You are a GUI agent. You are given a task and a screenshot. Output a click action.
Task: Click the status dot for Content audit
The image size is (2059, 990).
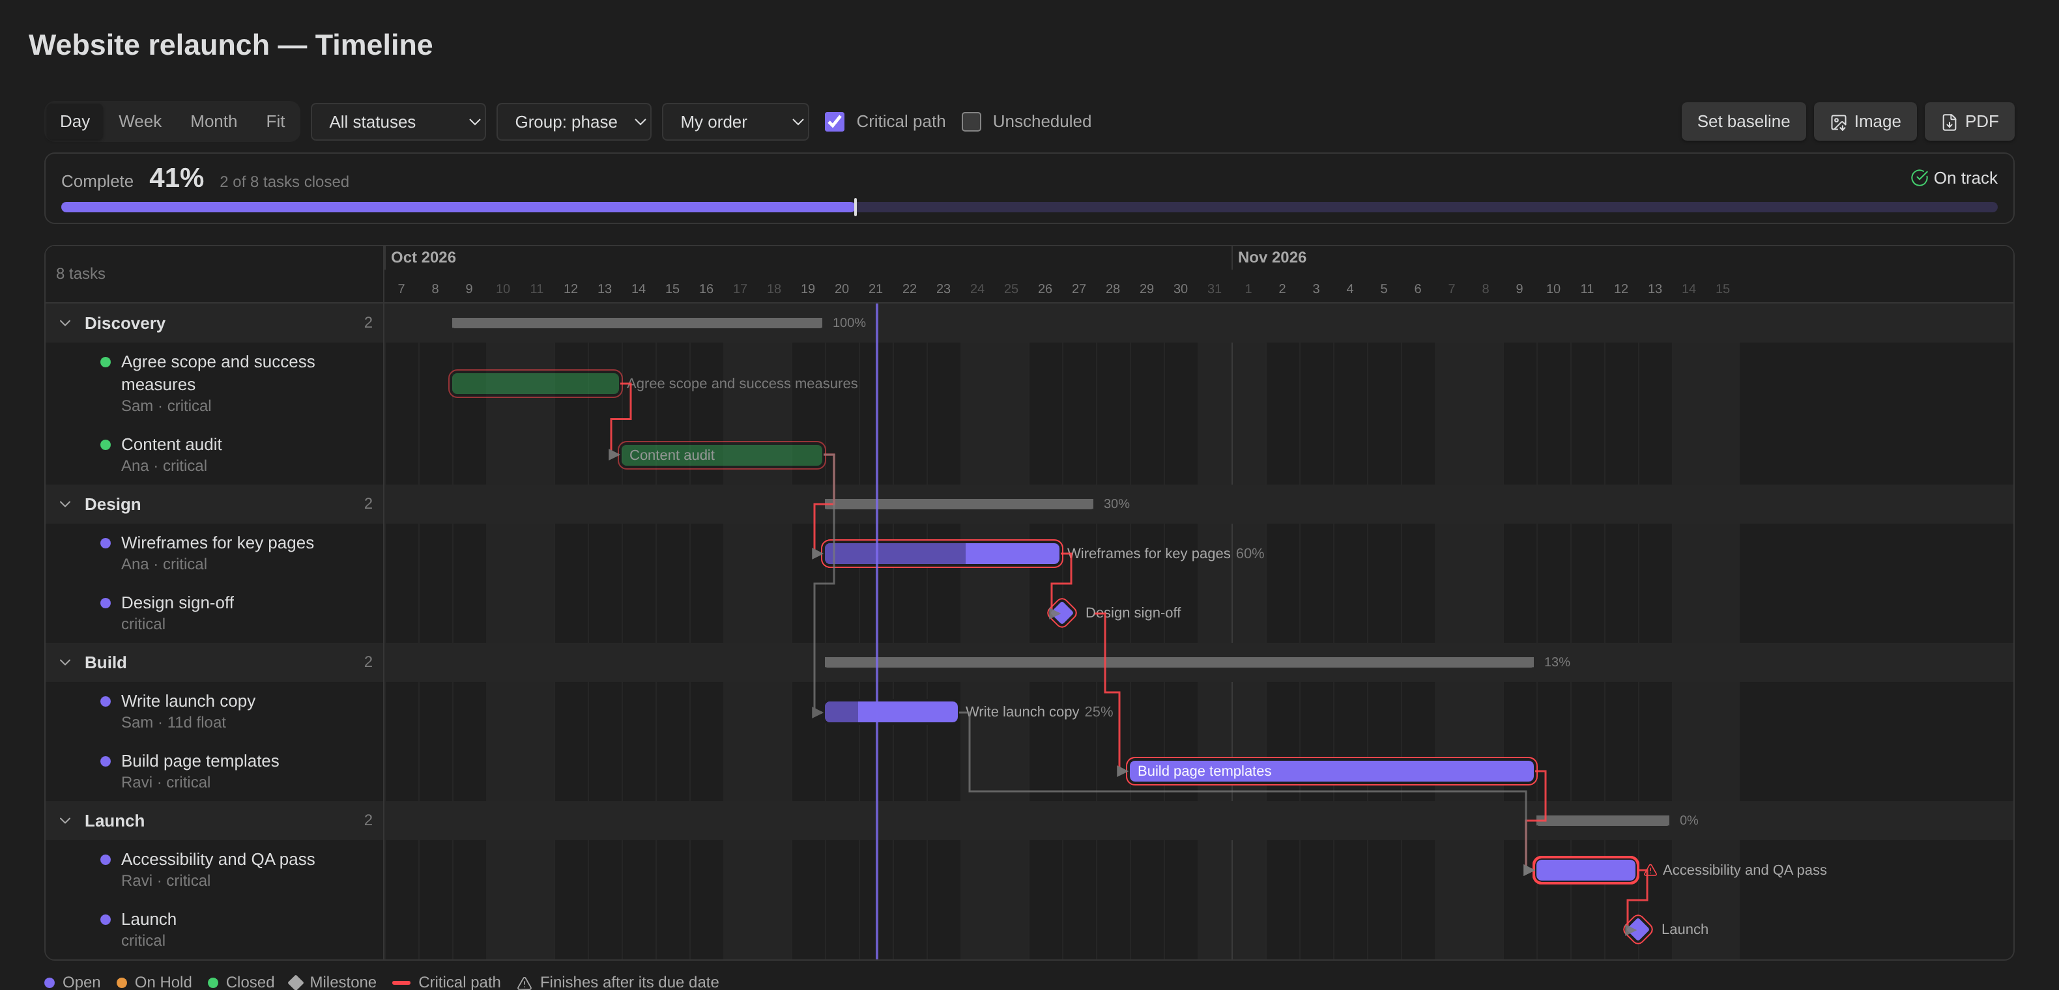[105, 445]
